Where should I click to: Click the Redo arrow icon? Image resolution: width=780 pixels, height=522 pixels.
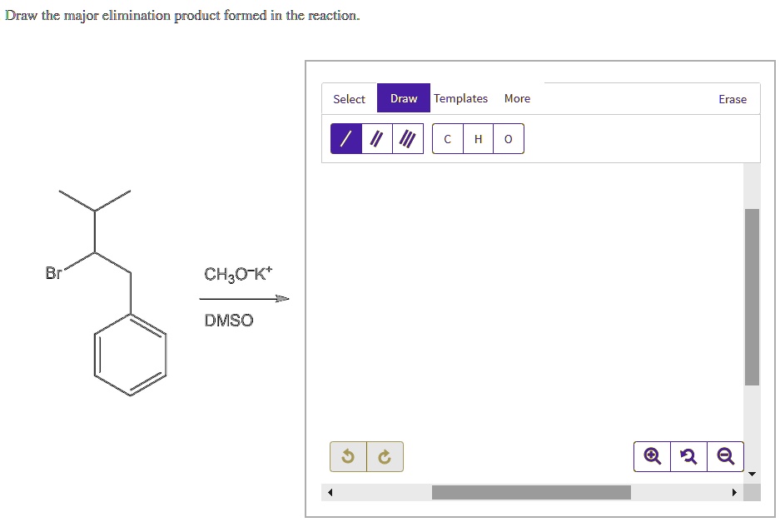point(383,456)
